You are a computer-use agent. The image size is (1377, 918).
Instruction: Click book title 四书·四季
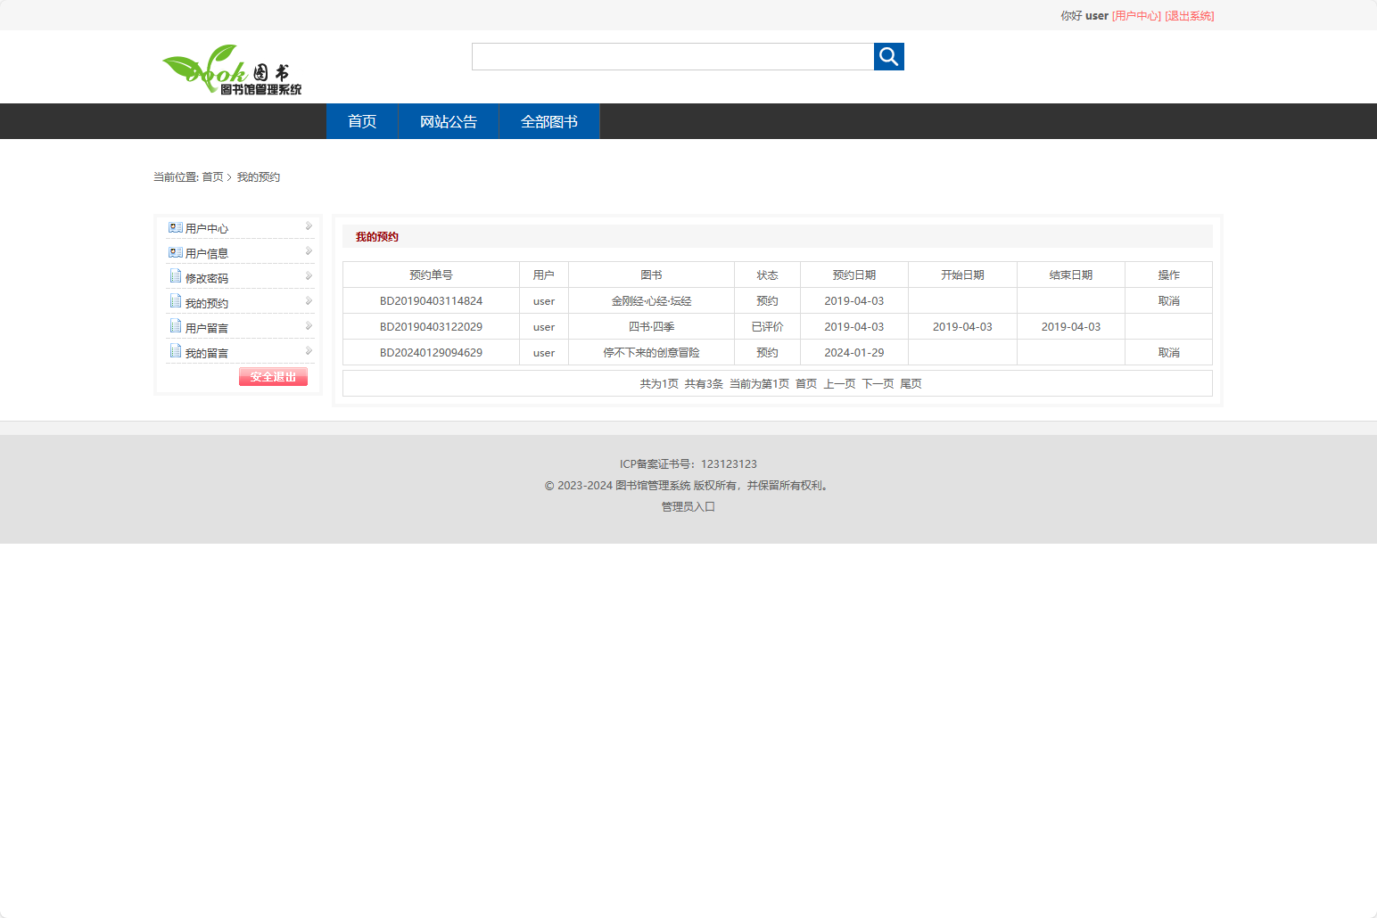651,327
